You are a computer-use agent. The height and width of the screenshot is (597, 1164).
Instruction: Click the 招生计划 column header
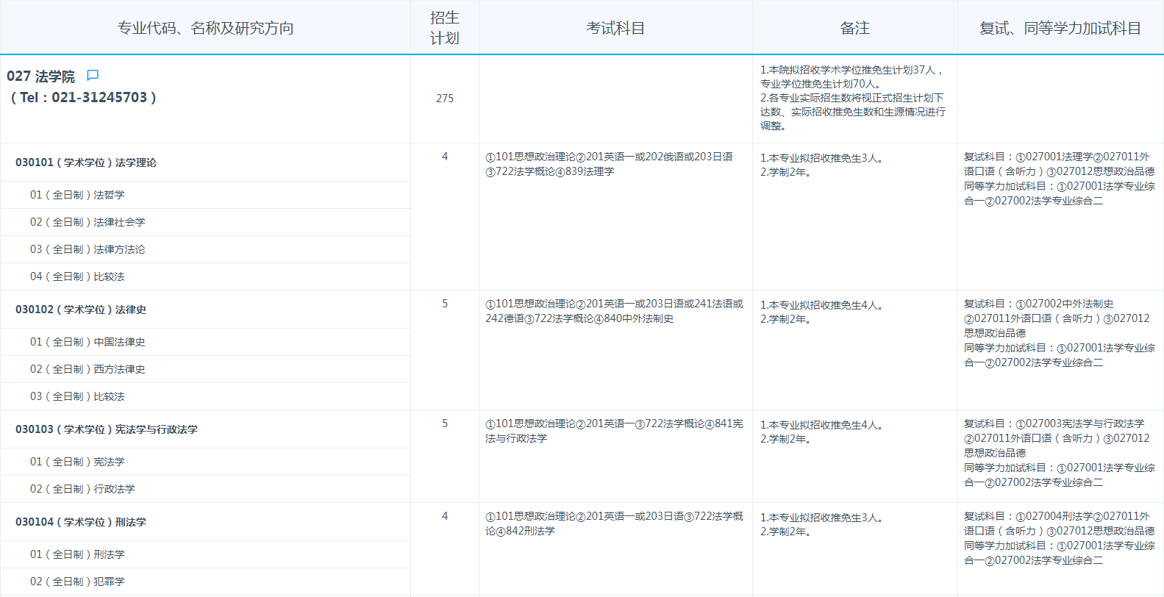[444, 28]
